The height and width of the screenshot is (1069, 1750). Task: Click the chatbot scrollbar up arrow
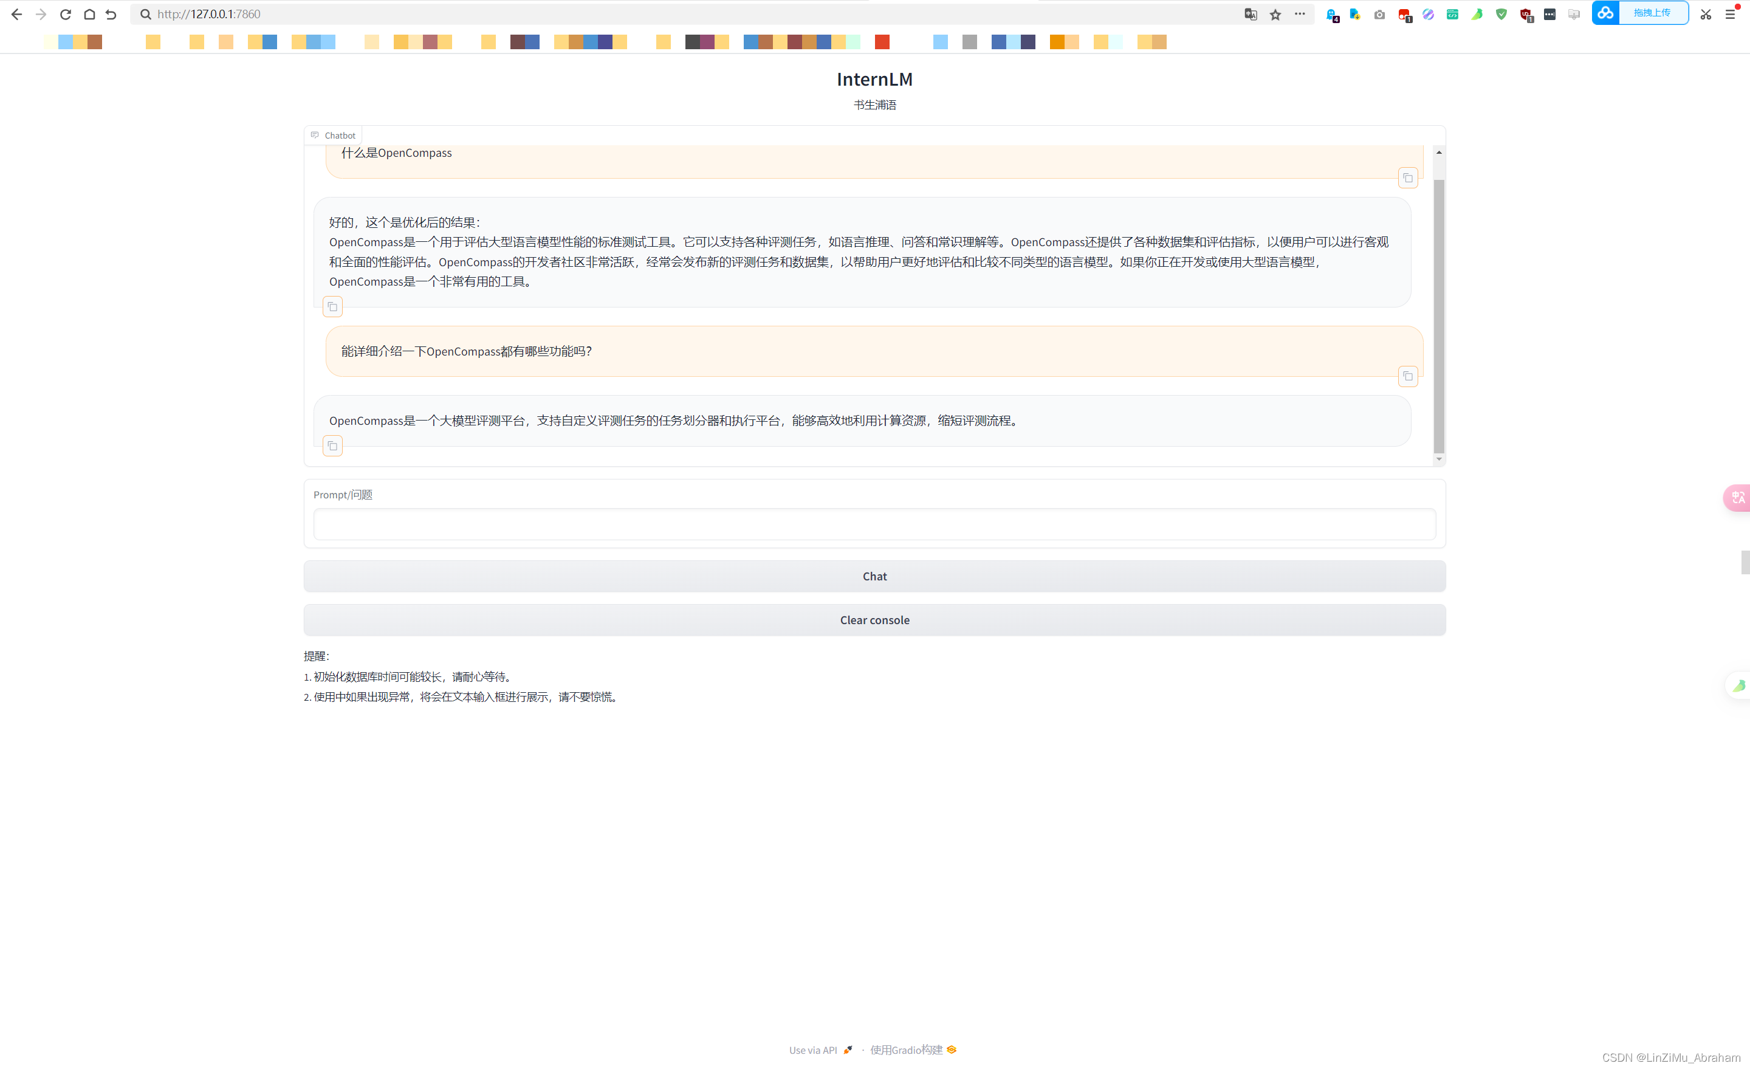coord(1439,152)
